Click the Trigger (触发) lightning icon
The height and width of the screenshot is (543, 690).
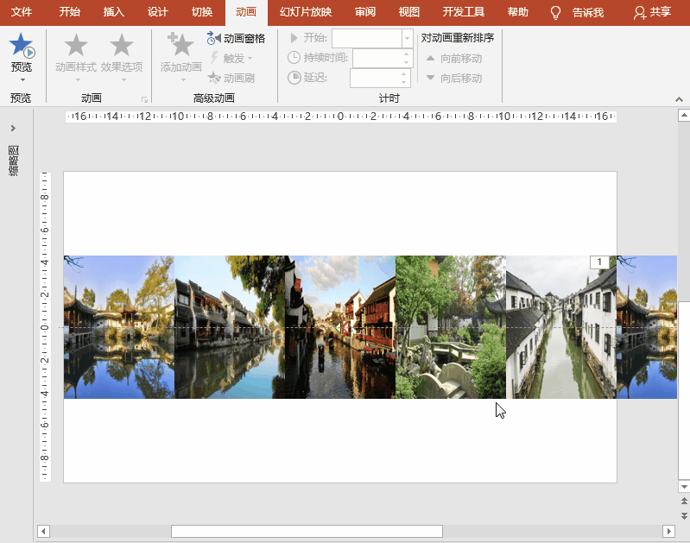coord(214,58)
